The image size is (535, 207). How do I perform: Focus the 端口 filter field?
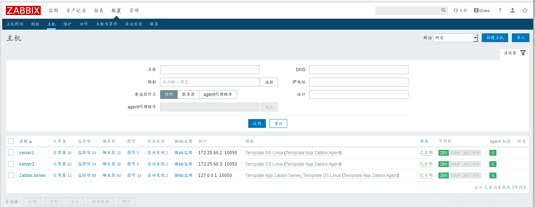(359, 95)
